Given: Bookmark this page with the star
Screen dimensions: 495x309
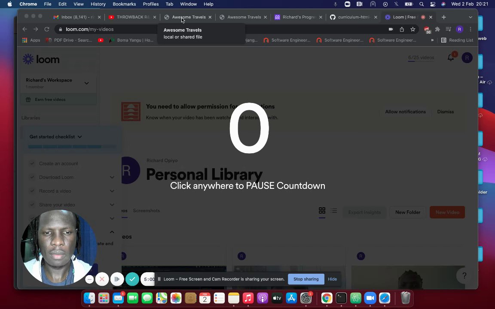Looking at the screenshot, I should [412, 29].
